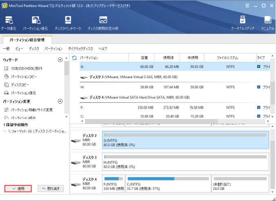The height and width of the screenshot is (201, 276).
Task: Sort by ファイルシステム column header
Action: 230,58
